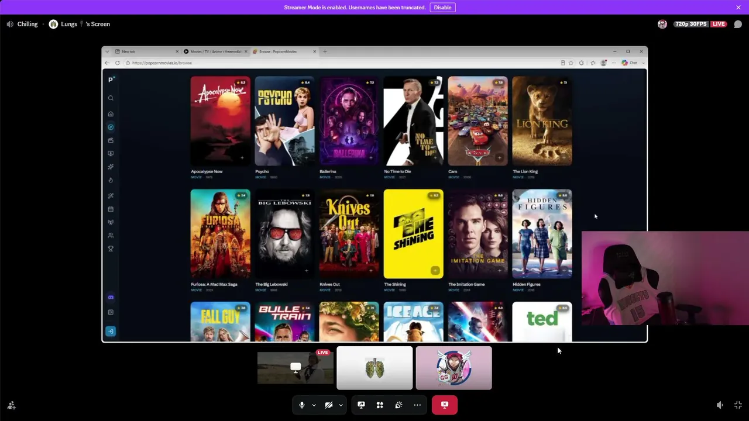The image size is (749, 421).
Task: Select the compass Browse icon in the sidebar
Action: 111,127
